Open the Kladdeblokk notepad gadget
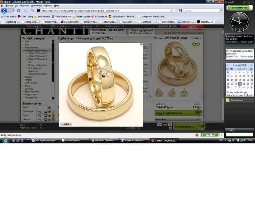This screenshot has height=197, width=255. click(239, 100)
